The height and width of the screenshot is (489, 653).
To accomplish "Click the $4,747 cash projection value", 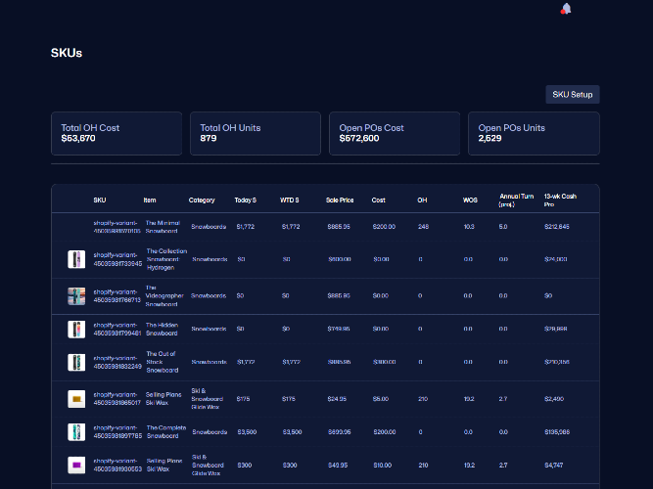I will pos(553,465).
